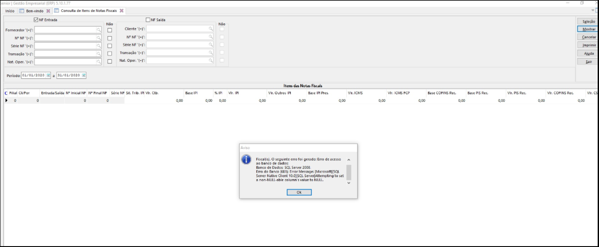The height and width of the screenshot is (247, 599).
Task: Open lookup for Cliente field via magnifier
Action: click(211, 29)
